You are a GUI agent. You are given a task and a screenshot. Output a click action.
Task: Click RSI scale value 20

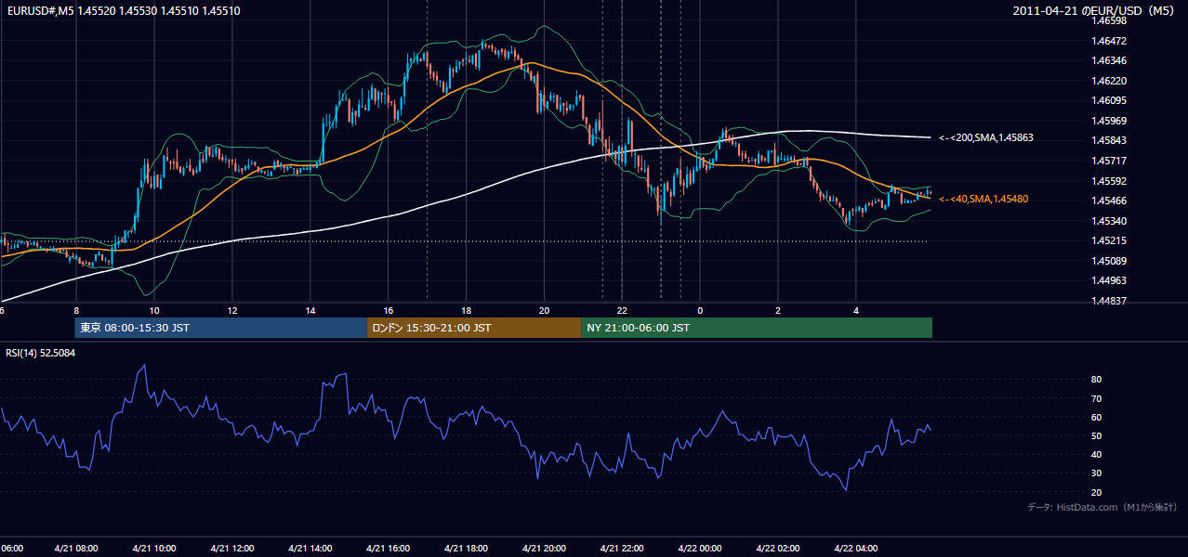pos(1097,492)
